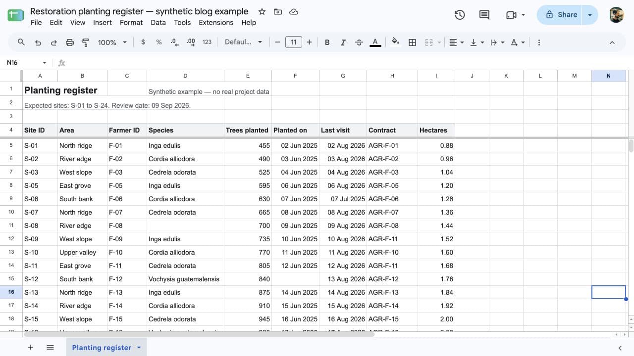Open the text wrapping dropdown
The height and width of the screenshot is (356, 634).
pos(497,43)
